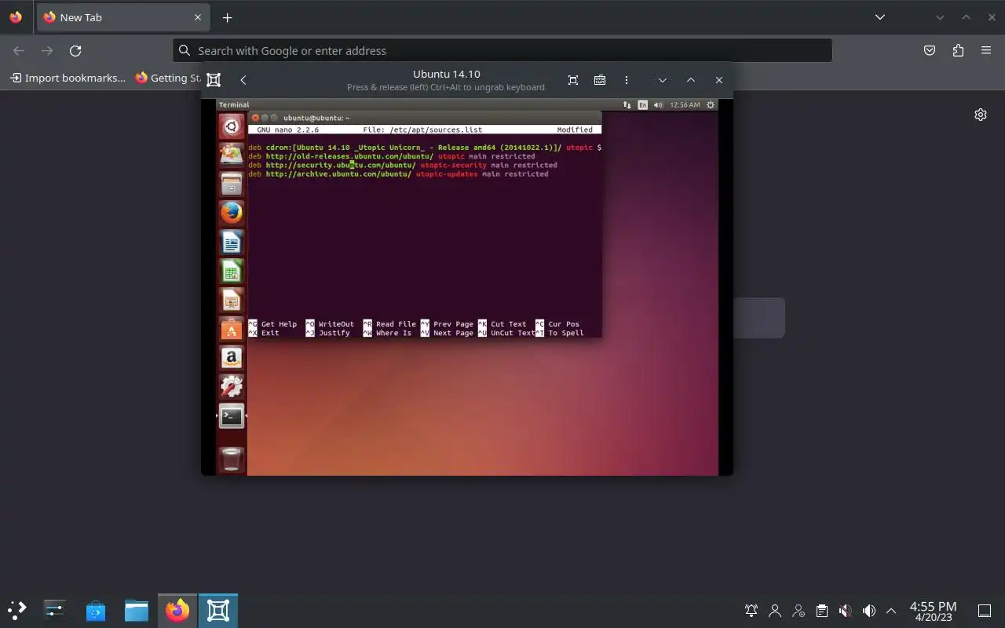
Task: Reload the current Firefox page
Action: pyautogui.click(x=75, y=50)
